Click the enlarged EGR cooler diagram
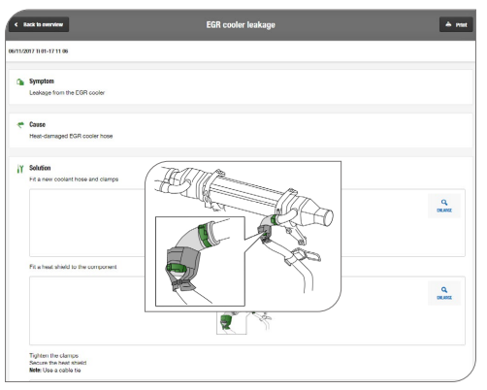 pos(243,237)
